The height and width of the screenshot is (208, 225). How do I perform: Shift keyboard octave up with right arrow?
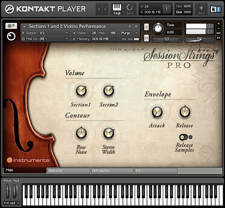[18, 203]
